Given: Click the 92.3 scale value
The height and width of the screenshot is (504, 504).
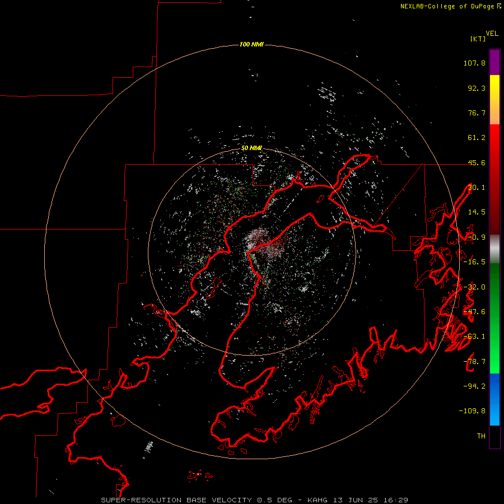Looking at the screenshot, I should pyautogui.click(x=477, y=88).
